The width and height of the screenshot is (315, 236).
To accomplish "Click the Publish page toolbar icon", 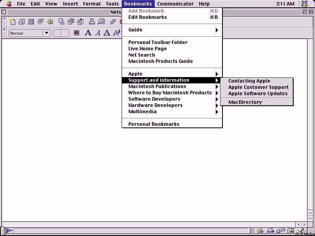I will (41, 22).
